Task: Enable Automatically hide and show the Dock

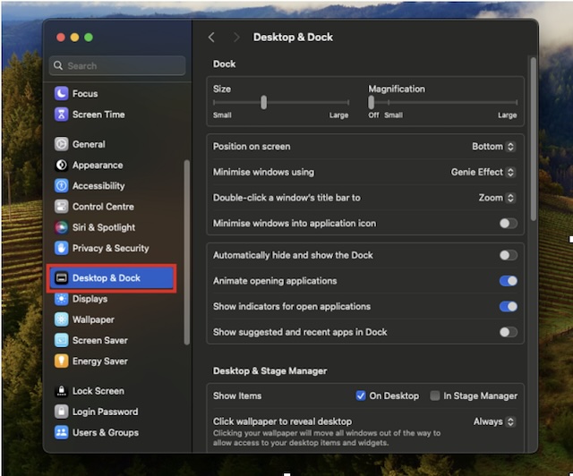Action: 509,255
